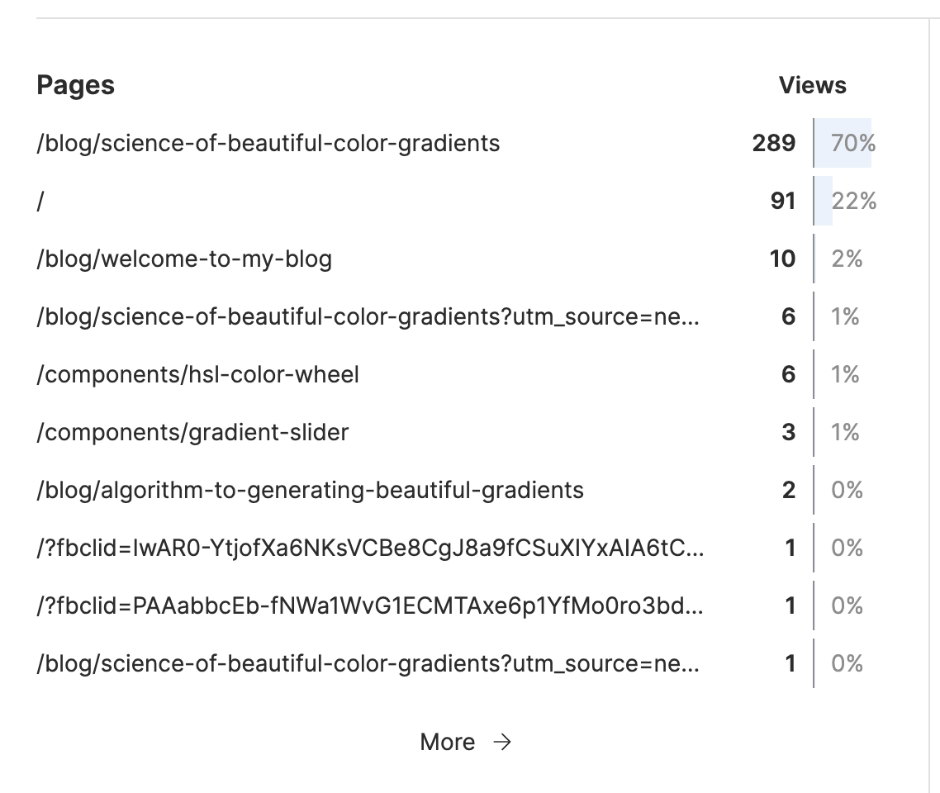The width and height of the screenshot is (940, 793).
Task: Click the Pages column header
Action: point(75,85)
